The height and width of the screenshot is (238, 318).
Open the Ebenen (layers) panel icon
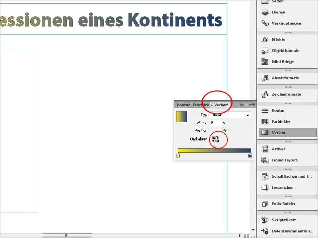click(x=265, y=12)
